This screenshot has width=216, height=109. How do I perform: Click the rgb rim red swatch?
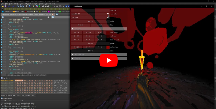click(x=108, y=47)
